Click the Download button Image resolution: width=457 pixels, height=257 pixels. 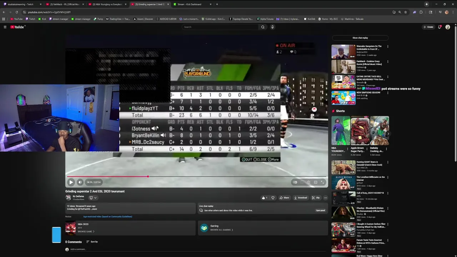point(300,198)
